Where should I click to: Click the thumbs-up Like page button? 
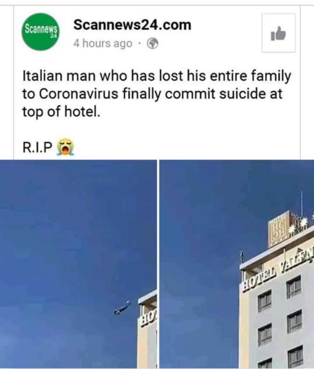[278, 33]
